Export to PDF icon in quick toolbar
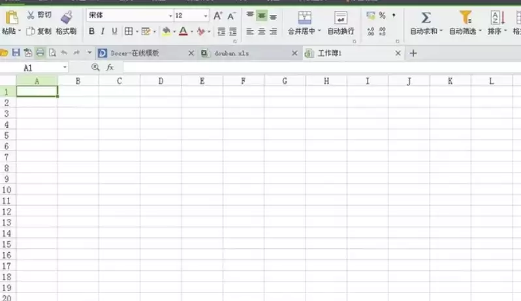The image size is (521, 301). click(x=27, y=52)
